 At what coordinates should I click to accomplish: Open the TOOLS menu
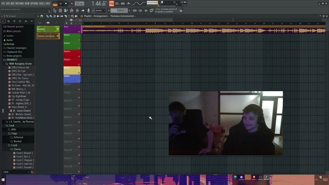[42, 3]
